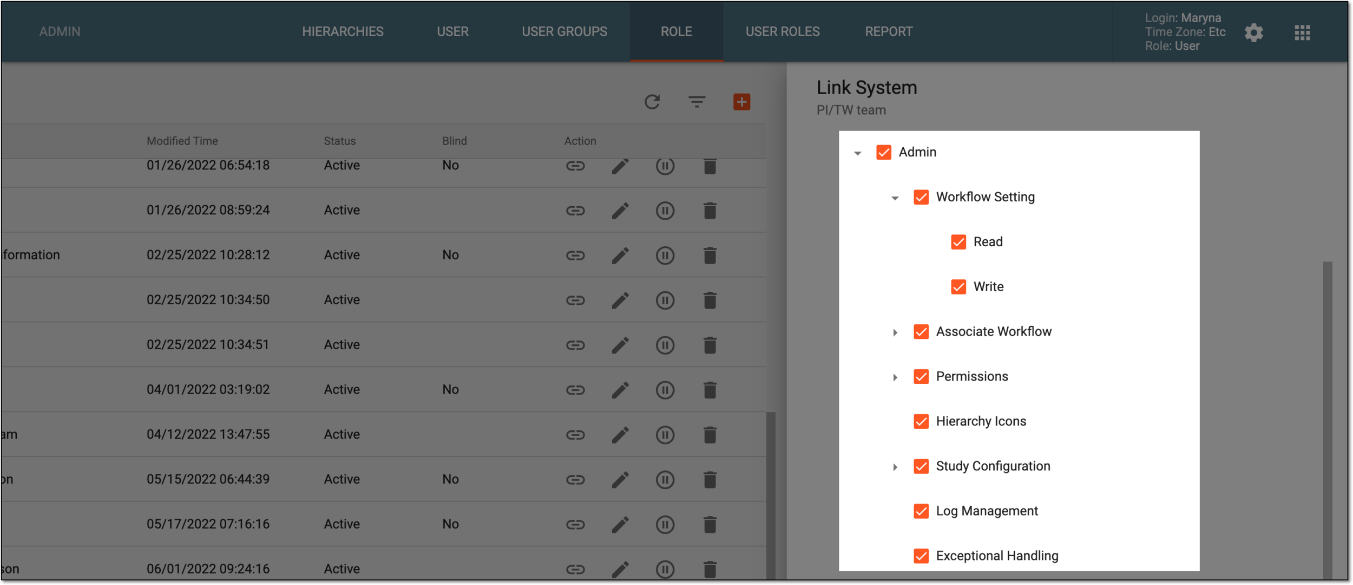Sort by Blind column header
The width and height of the screenshot is (1353, 585).
455,141
